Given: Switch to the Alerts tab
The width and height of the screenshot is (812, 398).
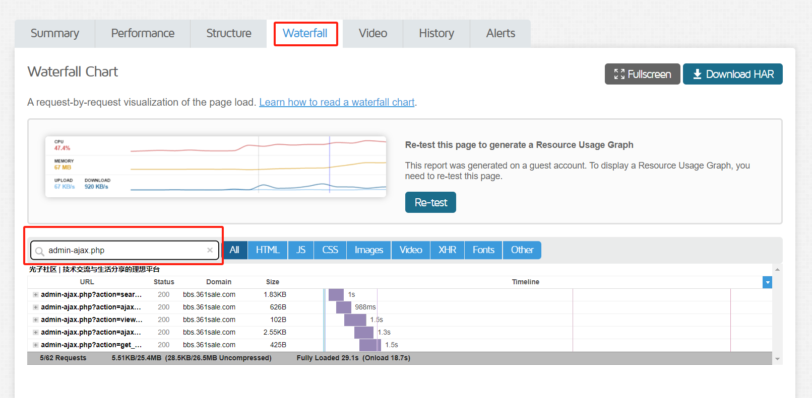Looking at the screenshot, I should (x=501, y=34).
